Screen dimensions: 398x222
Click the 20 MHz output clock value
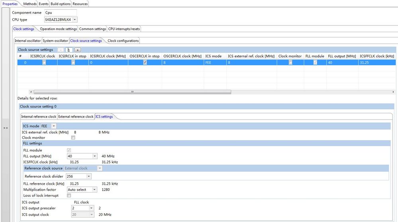[105, 215]
